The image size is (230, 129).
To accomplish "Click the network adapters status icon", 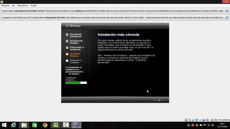I will [197, 120].
